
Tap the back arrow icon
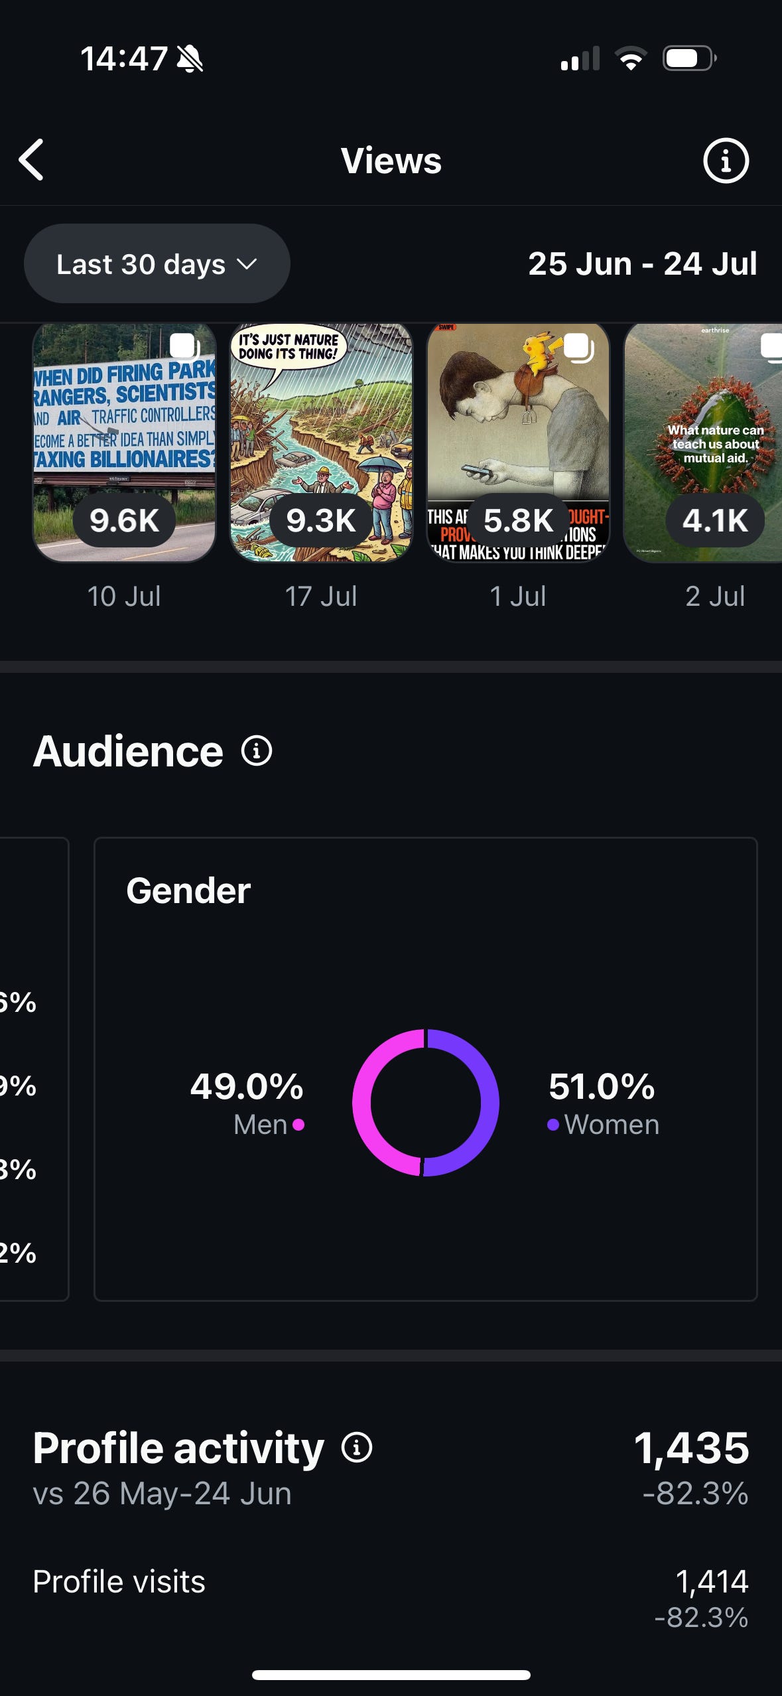tap(31, 160)
